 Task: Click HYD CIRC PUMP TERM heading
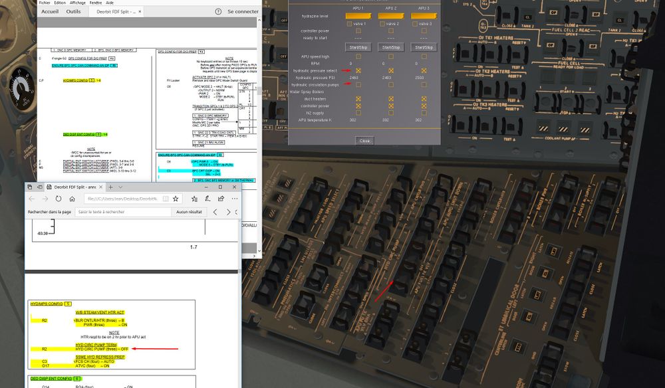[96, 345]
